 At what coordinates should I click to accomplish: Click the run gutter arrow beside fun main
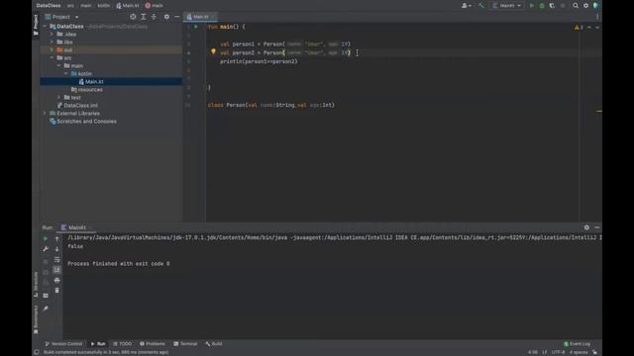coord(196,27)
